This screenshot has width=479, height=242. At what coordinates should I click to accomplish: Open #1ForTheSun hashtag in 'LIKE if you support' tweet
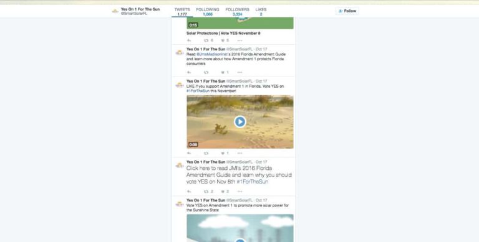pyautogui.click(x=198, y=91)
